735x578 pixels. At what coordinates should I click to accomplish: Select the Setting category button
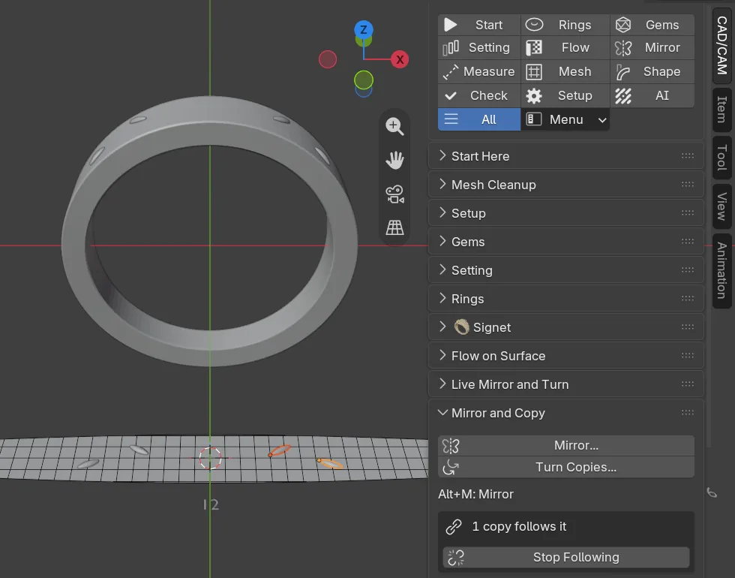click(479, 47)
